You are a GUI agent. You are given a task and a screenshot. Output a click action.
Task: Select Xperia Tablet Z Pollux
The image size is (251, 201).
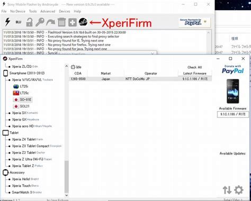click(x=27, y=166)
